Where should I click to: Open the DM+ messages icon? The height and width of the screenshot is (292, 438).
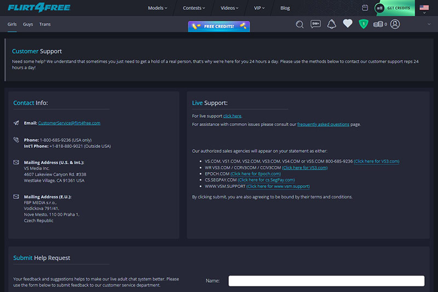[316, 24]
